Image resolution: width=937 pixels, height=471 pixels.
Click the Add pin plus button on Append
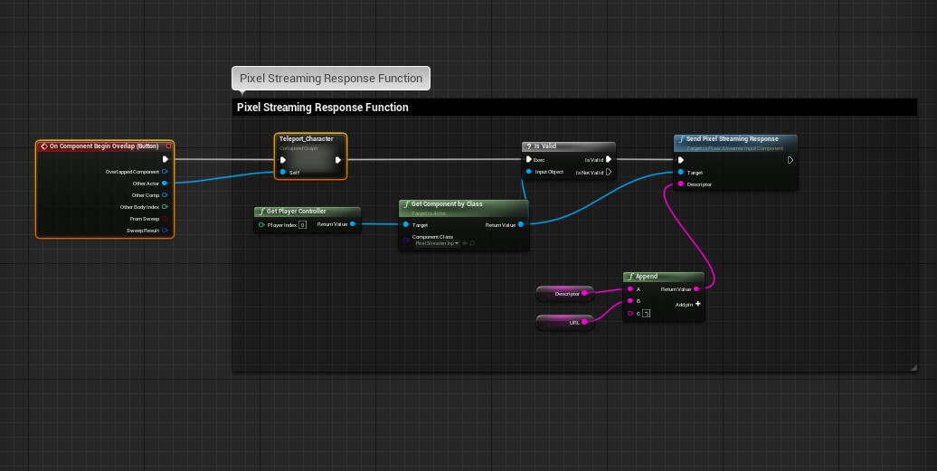point(697,304)
